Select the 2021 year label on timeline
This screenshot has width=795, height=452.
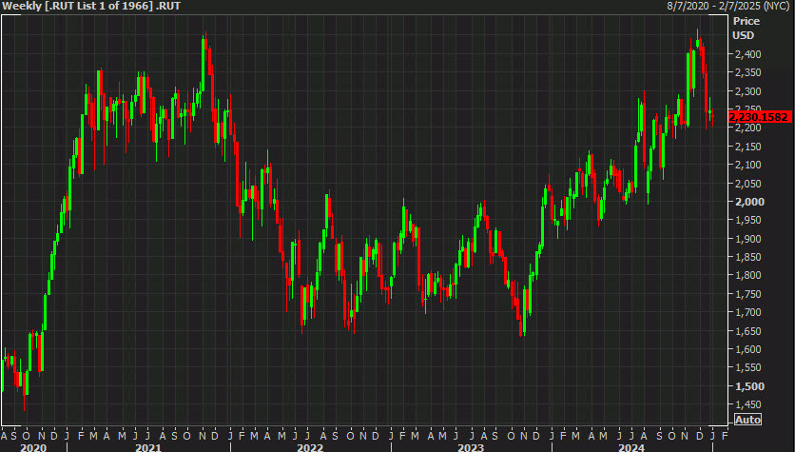pos(147,446)
